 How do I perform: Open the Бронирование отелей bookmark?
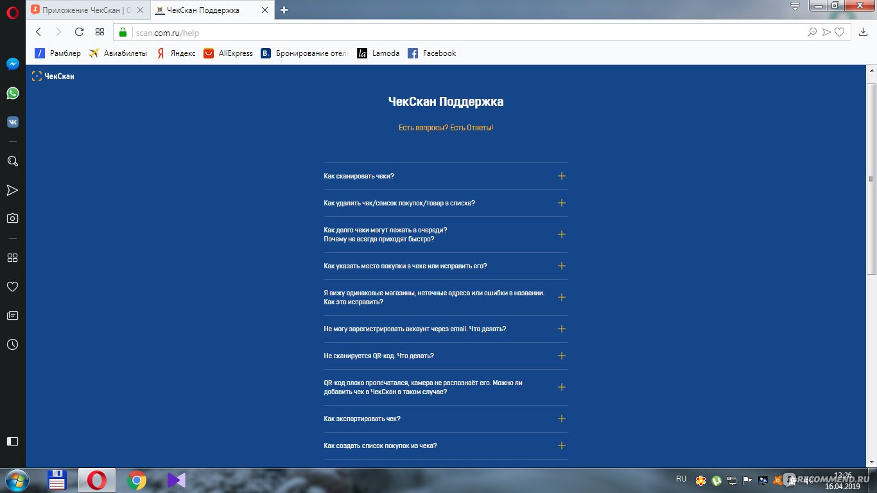305,53
